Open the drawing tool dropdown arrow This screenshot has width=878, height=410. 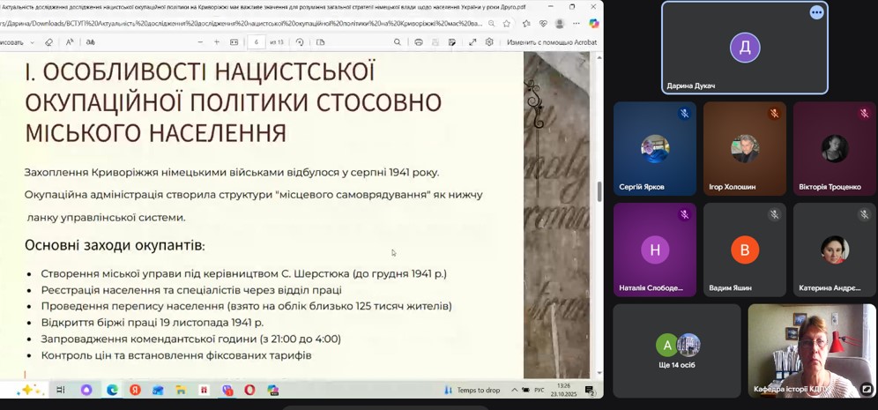tap(33, 42)
